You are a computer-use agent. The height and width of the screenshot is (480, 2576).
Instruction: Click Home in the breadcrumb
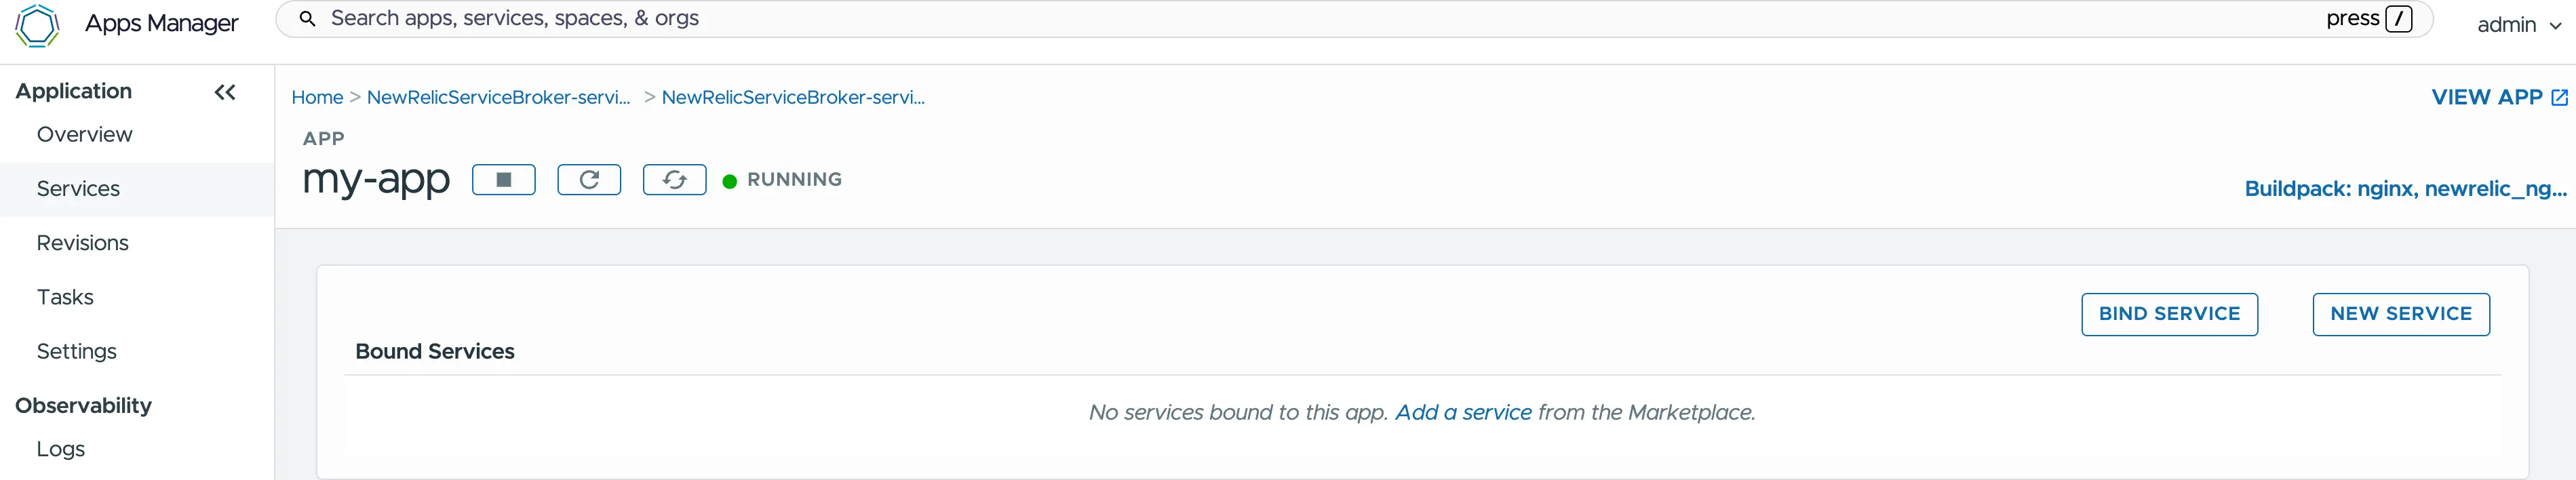(x=317, y=97)
